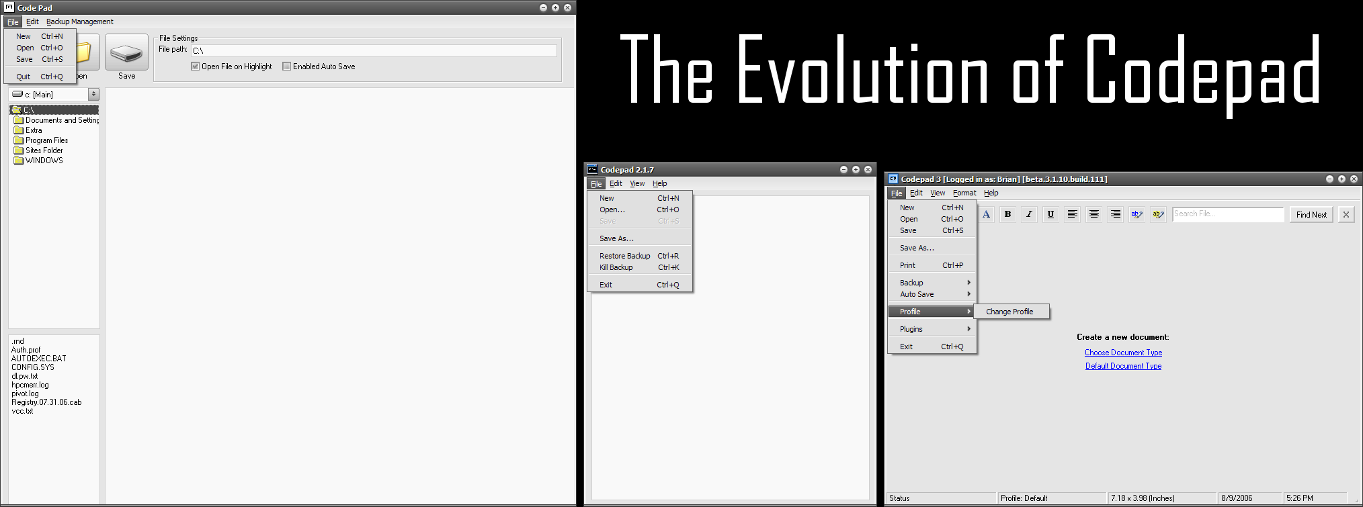Select Change Profile in the submenu
The image size is (1363, 507).
[x=1011, y=312]
